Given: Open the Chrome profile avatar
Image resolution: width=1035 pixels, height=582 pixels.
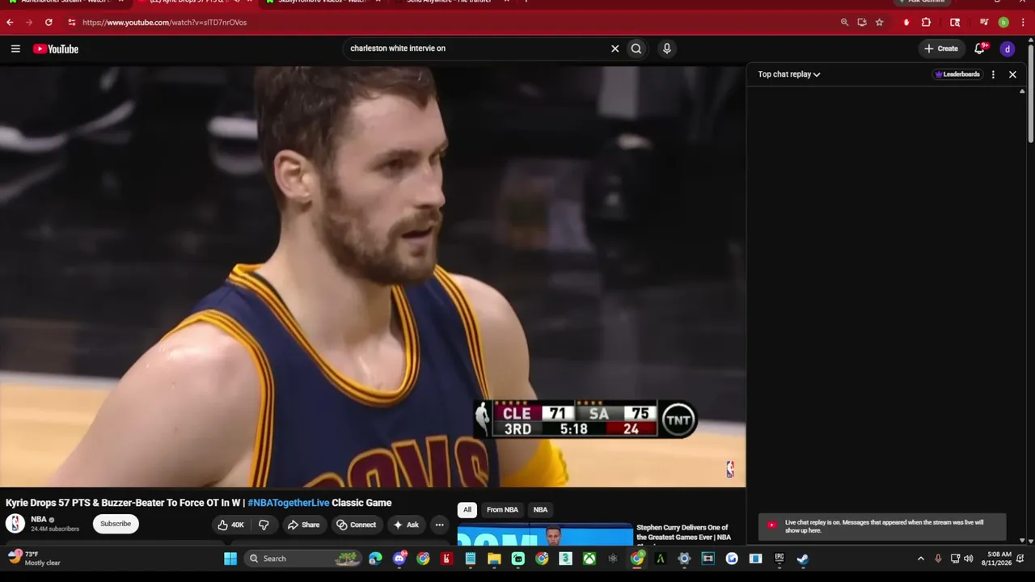Looking at the screenshot, I should 1003,23.
